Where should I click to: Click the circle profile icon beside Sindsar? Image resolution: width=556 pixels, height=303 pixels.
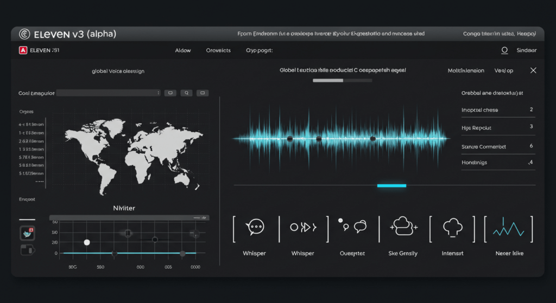click(x=504, y=50)
